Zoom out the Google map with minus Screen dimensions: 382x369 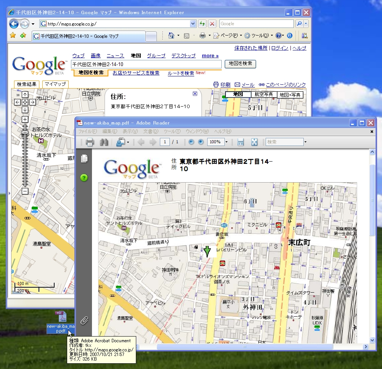click(25, 191)
